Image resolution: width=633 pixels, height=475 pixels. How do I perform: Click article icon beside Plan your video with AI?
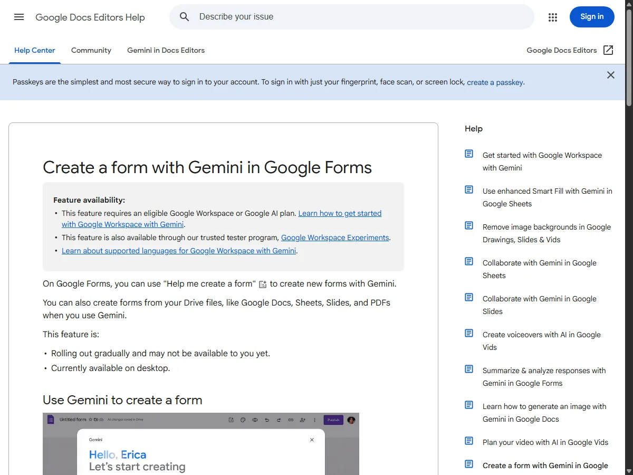469,441
